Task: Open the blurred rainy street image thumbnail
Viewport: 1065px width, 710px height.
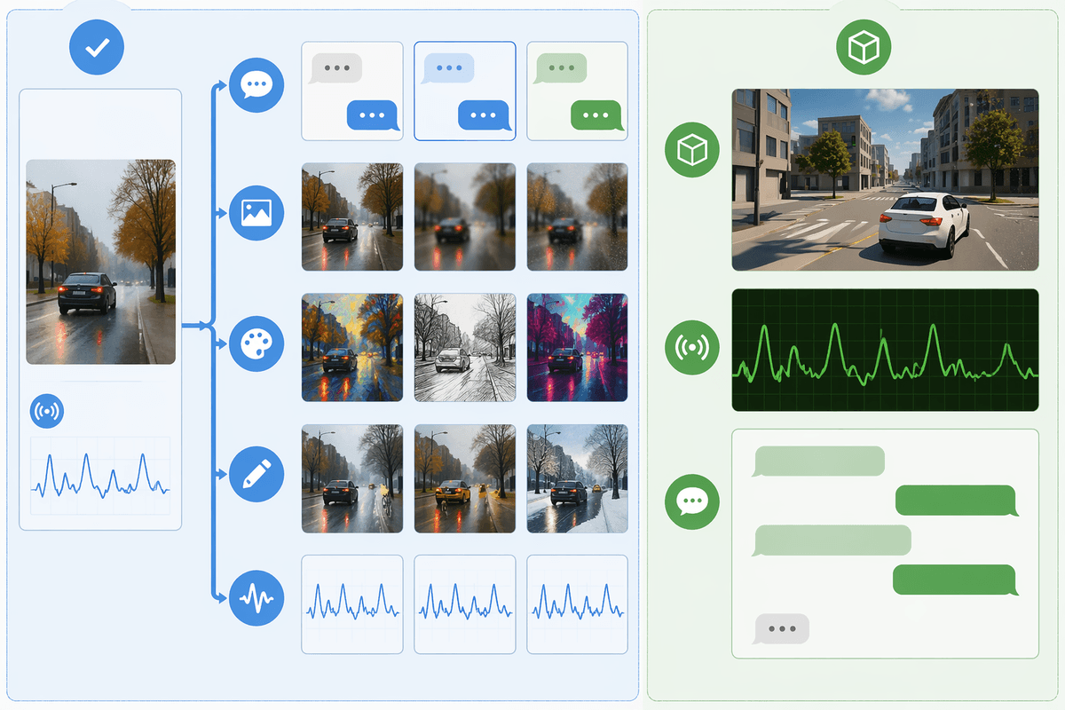Action: coord(465,217)
